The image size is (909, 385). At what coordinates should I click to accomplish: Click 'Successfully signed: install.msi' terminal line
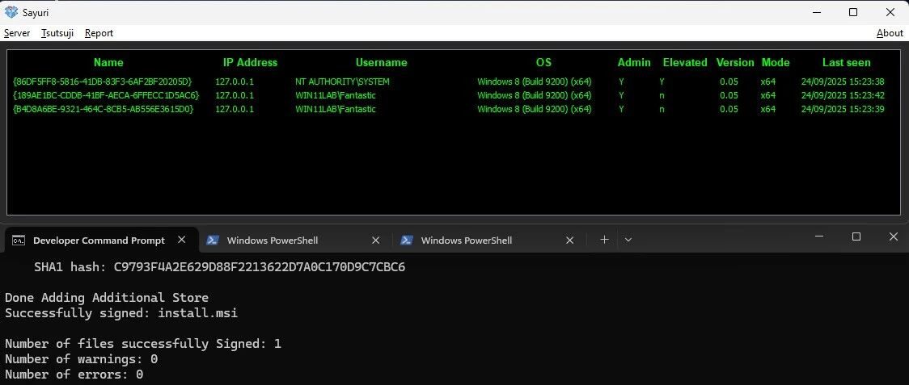pyautogui.click(x=121, y=313)
